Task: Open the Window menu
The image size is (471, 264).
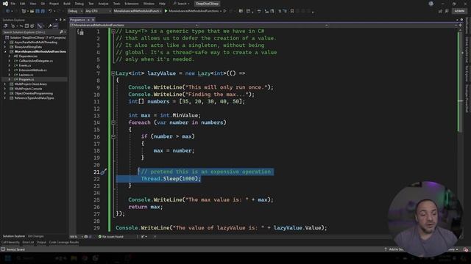Action: pyautogui.click(x=149, y=4)
